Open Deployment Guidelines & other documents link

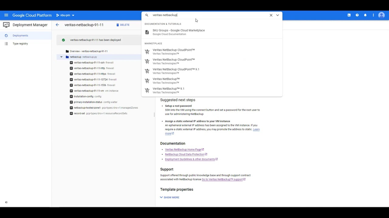click(x=190, y=159)
